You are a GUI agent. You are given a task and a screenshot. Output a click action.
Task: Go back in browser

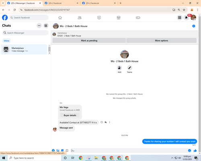point(3,10)
